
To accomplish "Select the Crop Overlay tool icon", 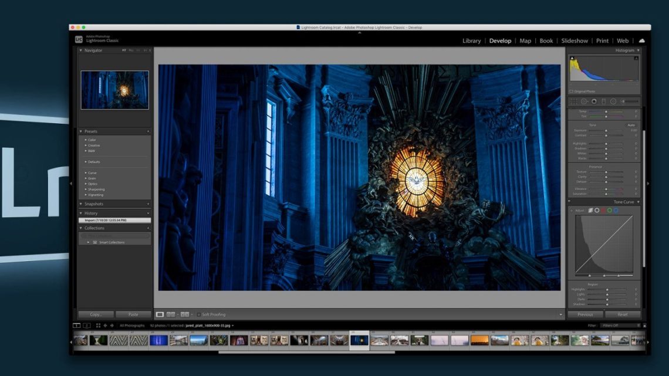I will coord(573,101).
